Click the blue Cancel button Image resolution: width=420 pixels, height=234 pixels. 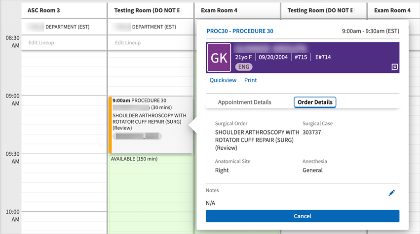[x=303, y=216]
